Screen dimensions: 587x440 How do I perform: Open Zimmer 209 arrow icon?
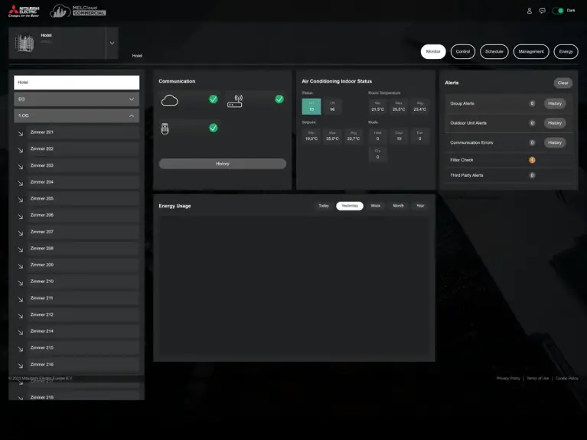(x=21, y=266)
